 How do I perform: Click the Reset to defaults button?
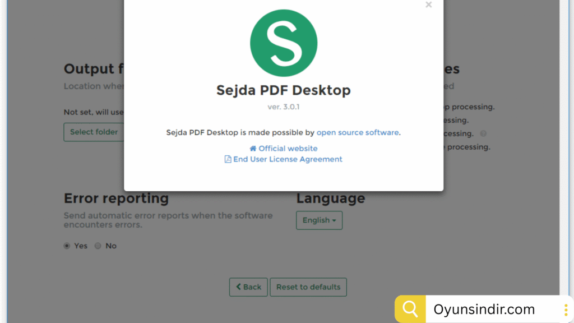[308, 287]
